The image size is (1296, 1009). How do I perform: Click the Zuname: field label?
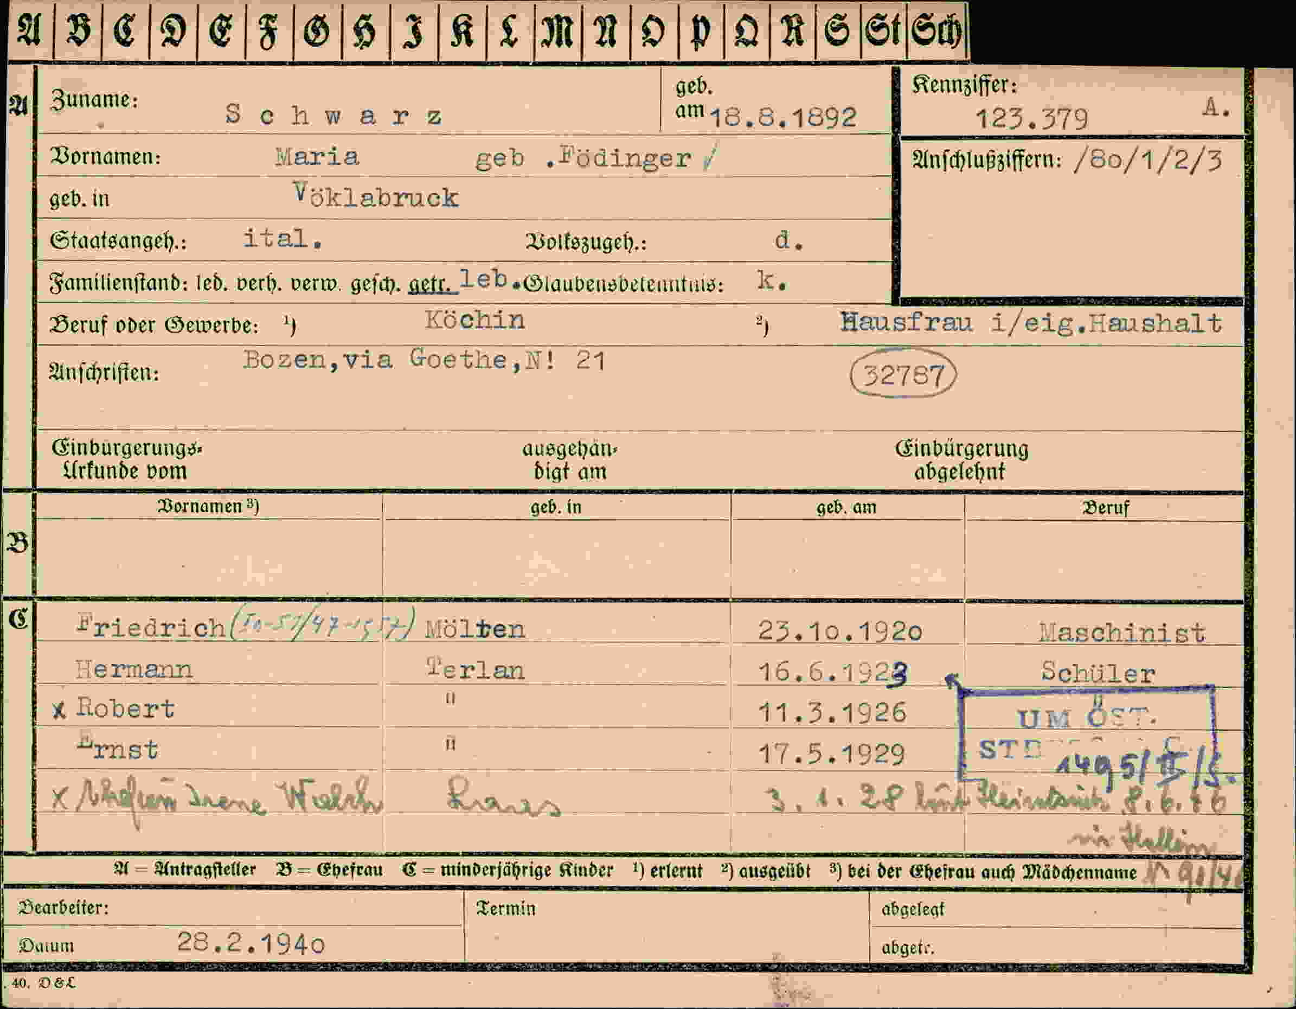[94, 100]
